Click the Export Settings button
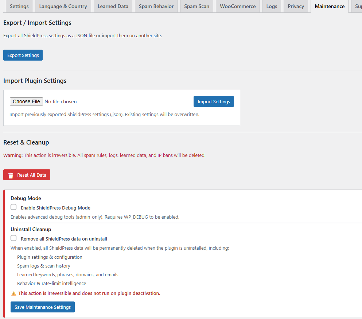 click(23, 55)
